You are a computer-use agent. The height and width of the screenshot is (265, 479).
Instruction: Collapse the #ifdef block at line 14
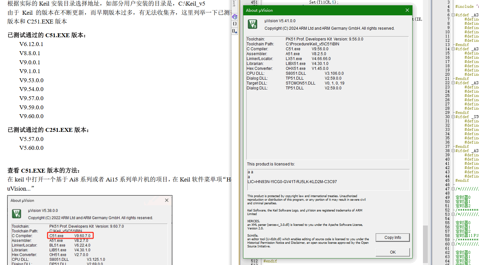(453, 49)
